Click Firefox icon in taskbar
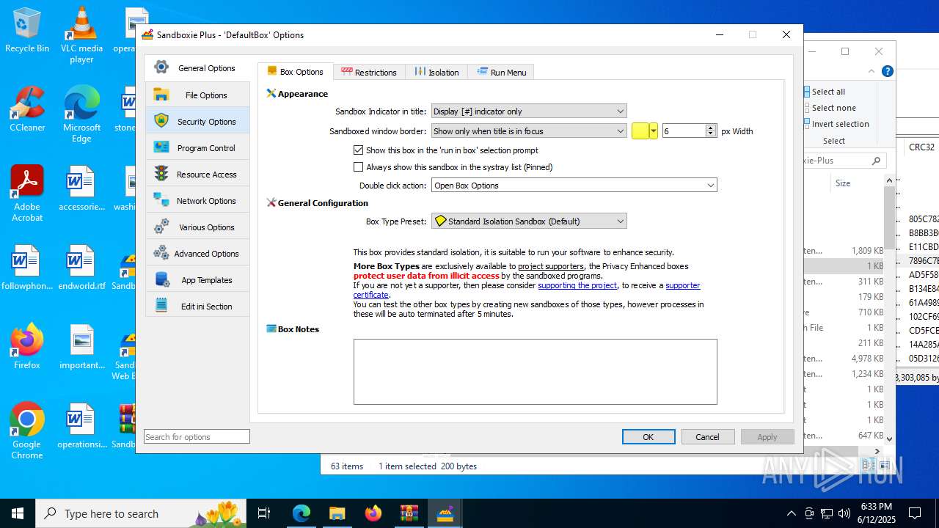The width and height of the screenshot is (939, 528). point(373,513)
